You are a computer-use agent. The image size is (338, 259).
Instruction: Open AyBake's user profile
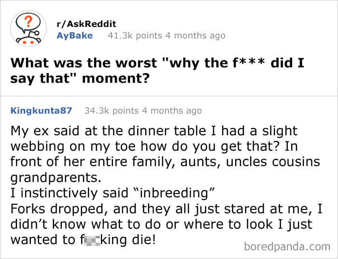click(74, 36)
